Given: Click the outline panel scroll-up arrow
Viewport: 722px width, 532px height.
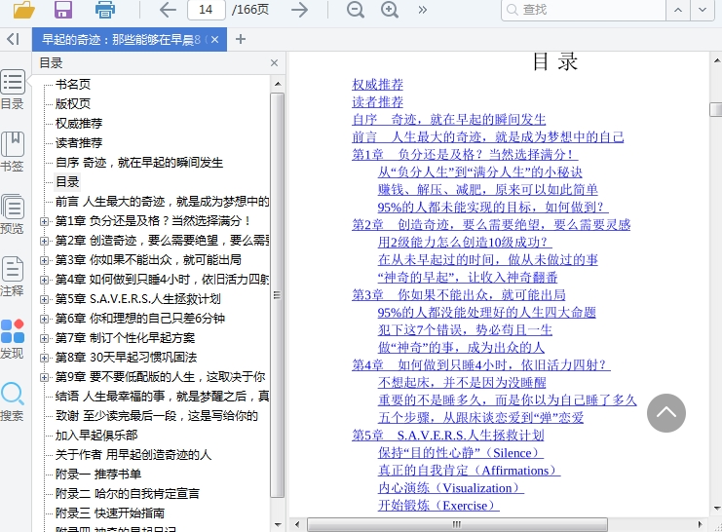Looking at the screenshot, I should (x=278, y=84).
